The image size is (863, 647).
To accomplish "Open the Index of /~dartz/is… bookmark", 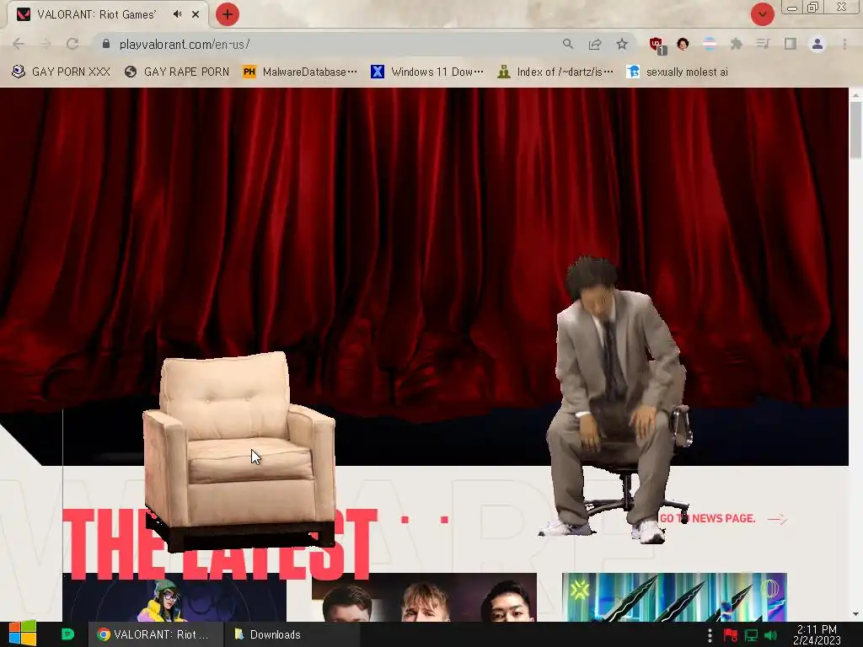I will pyautogui.click(x=555, y=72).
